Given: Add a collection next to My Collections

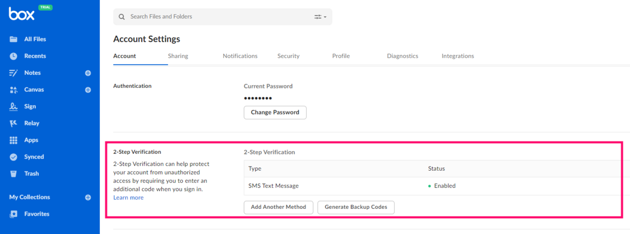Looking at the screenshot, I should 88,197.
